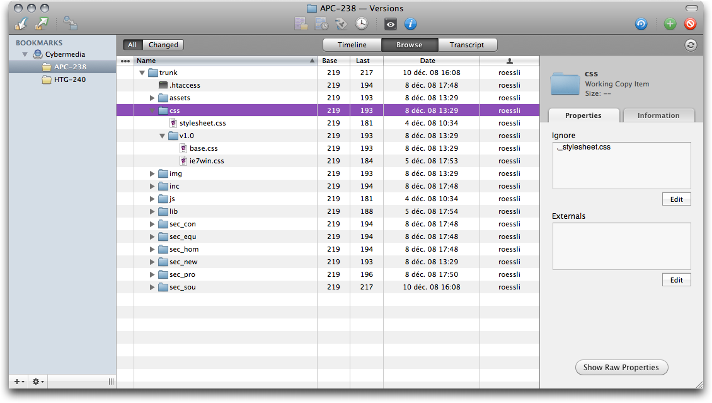This screenshot has width=712, height=403.
Task: Collapse the css folder
Action: click(152, 110)
